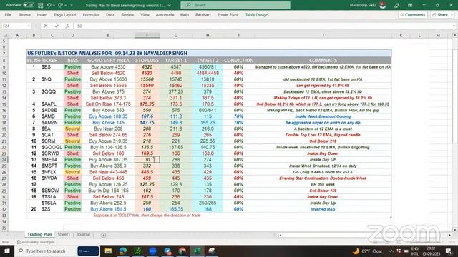Open the Page Layout tab

(x=65, y=14)
